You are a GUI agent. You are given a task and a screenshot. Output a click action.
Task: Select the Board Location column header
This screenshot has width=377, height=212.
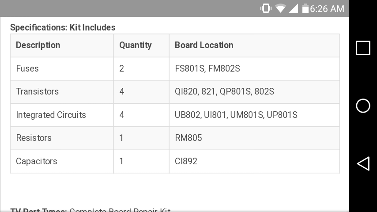point(204,45)
